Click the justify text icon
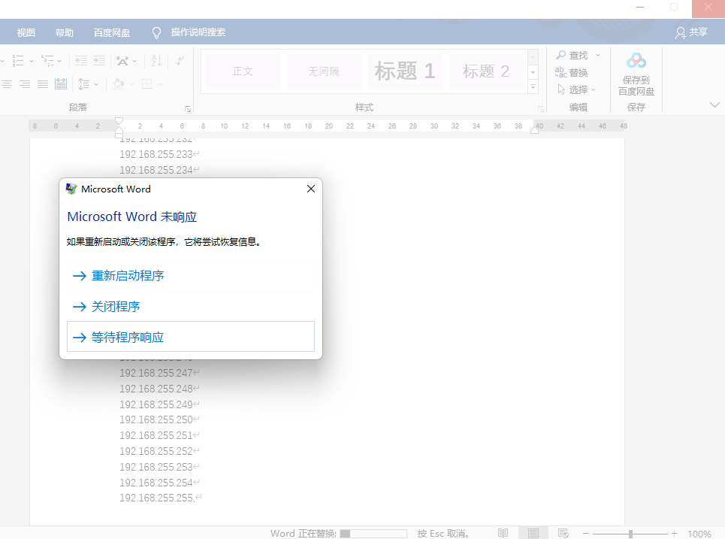Image resolution: width=725 pixels, height=539 pixels. click(x=43, y=84)
